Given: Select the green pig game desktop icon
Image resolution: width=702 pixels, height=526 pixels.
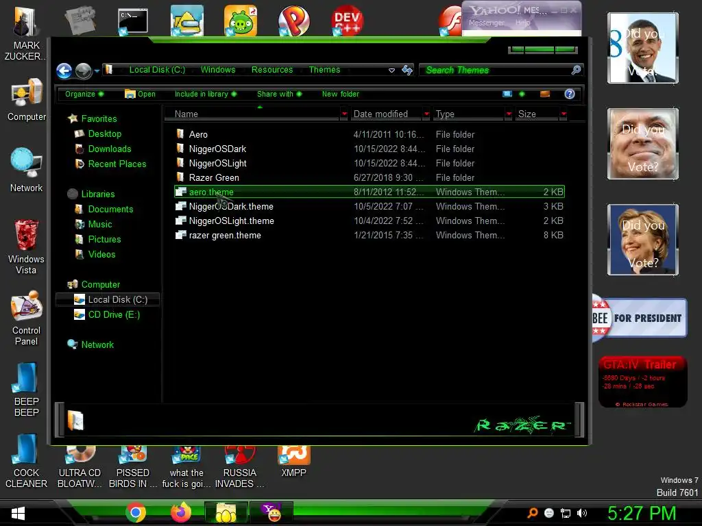Looking at the screenshot, I should point(241,20).
